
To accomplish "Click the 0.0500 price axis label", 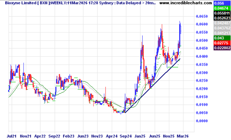I will [202, 41].
